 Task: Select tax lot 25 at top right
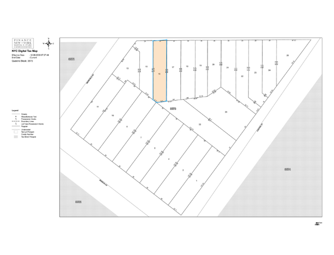click(x=288, y=55)
